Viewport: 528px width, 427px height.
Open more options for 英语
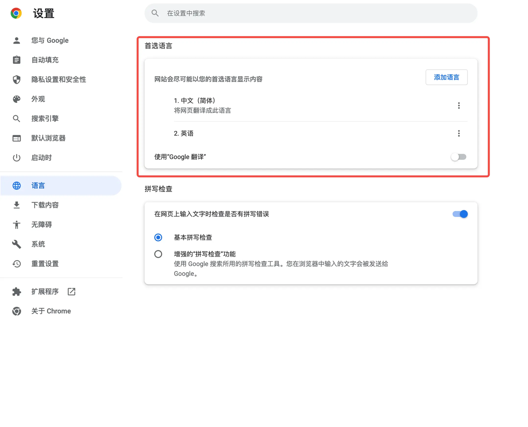(459, 133)
